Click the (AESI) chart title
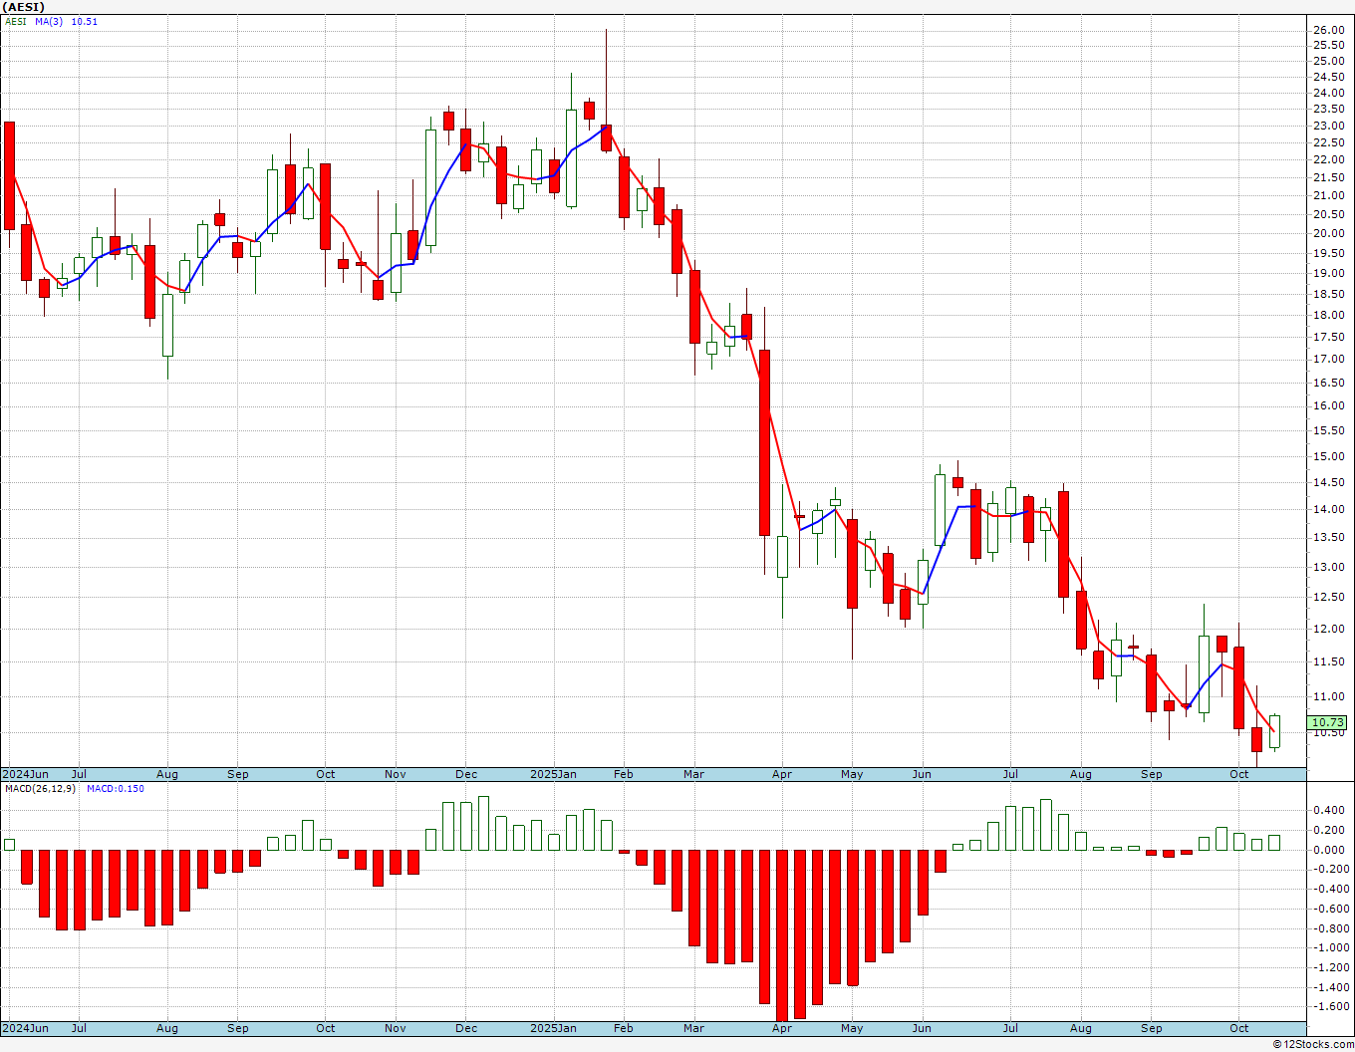This screenshot has width=1355, height=1052. pyautogui.click(x=24, y=7)
